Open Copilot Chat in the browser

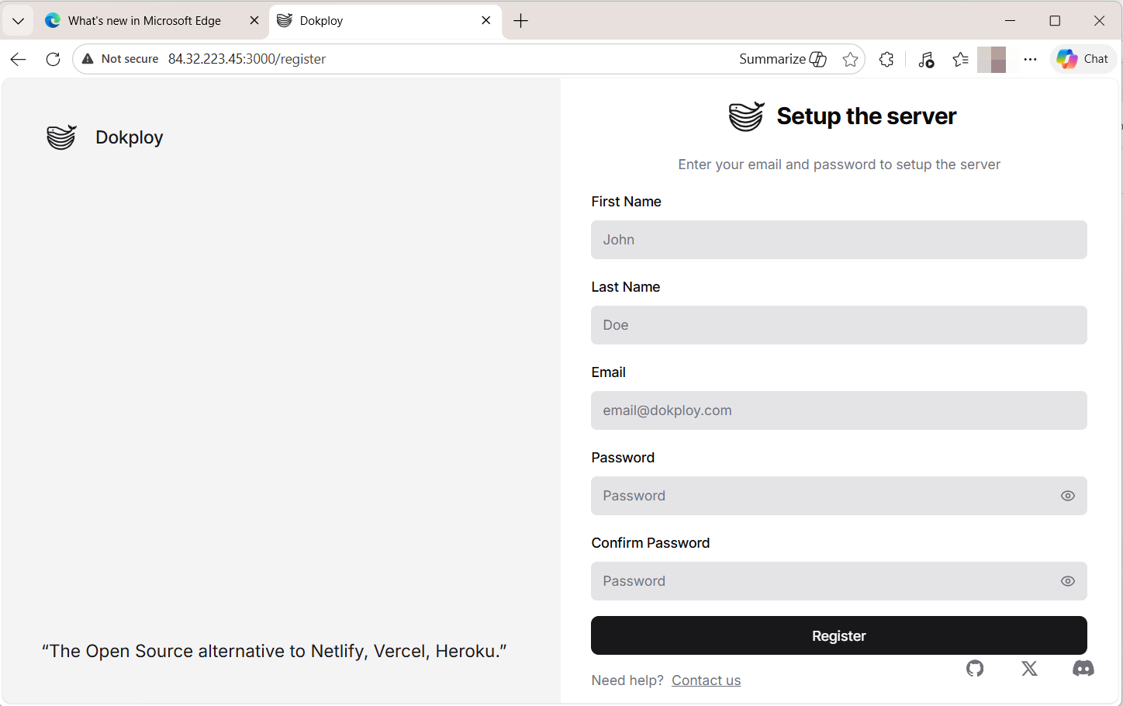pyautogui.click(x=1083, y=59)
